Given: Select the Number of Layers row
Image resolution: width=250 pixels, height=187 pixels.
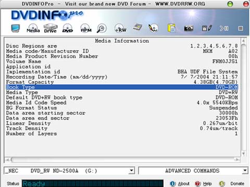Looking at the screenshot, I should [x=122, y=133].
